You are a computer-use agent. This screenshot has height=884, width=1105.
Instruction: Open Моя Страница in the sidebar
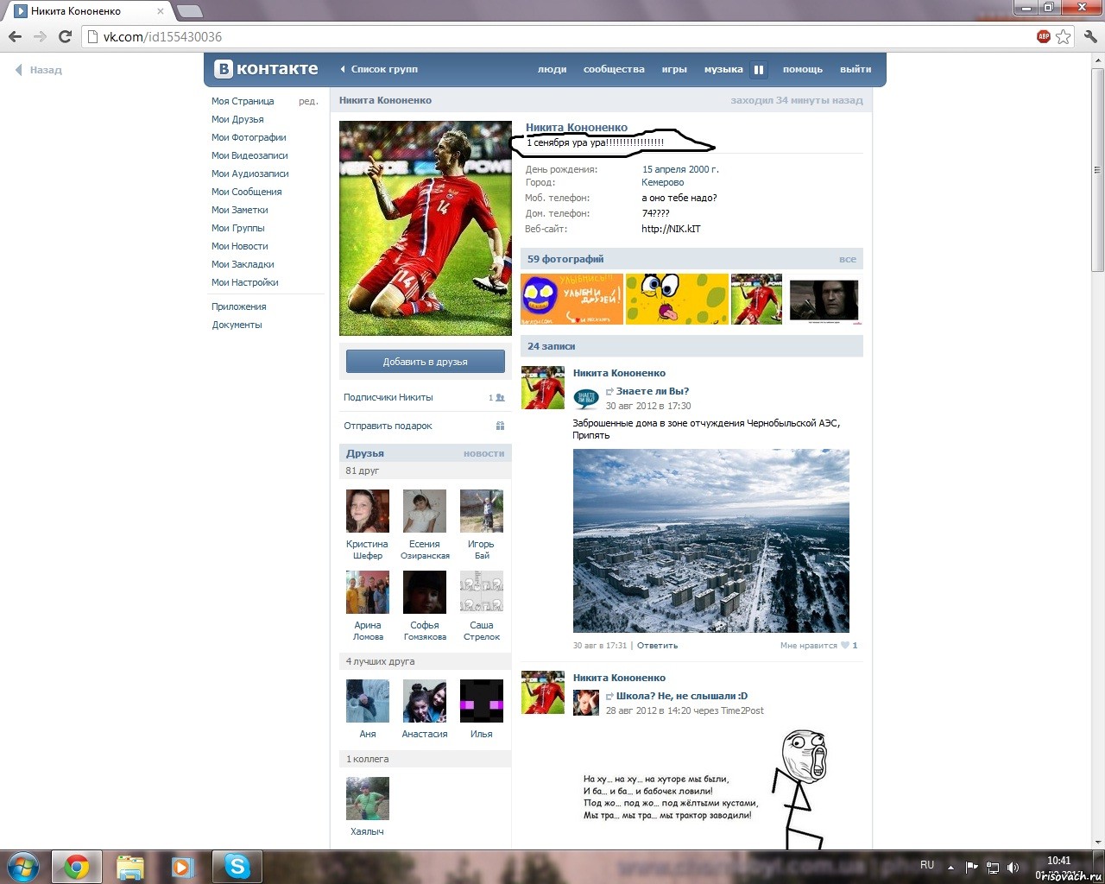pos(243,101)
